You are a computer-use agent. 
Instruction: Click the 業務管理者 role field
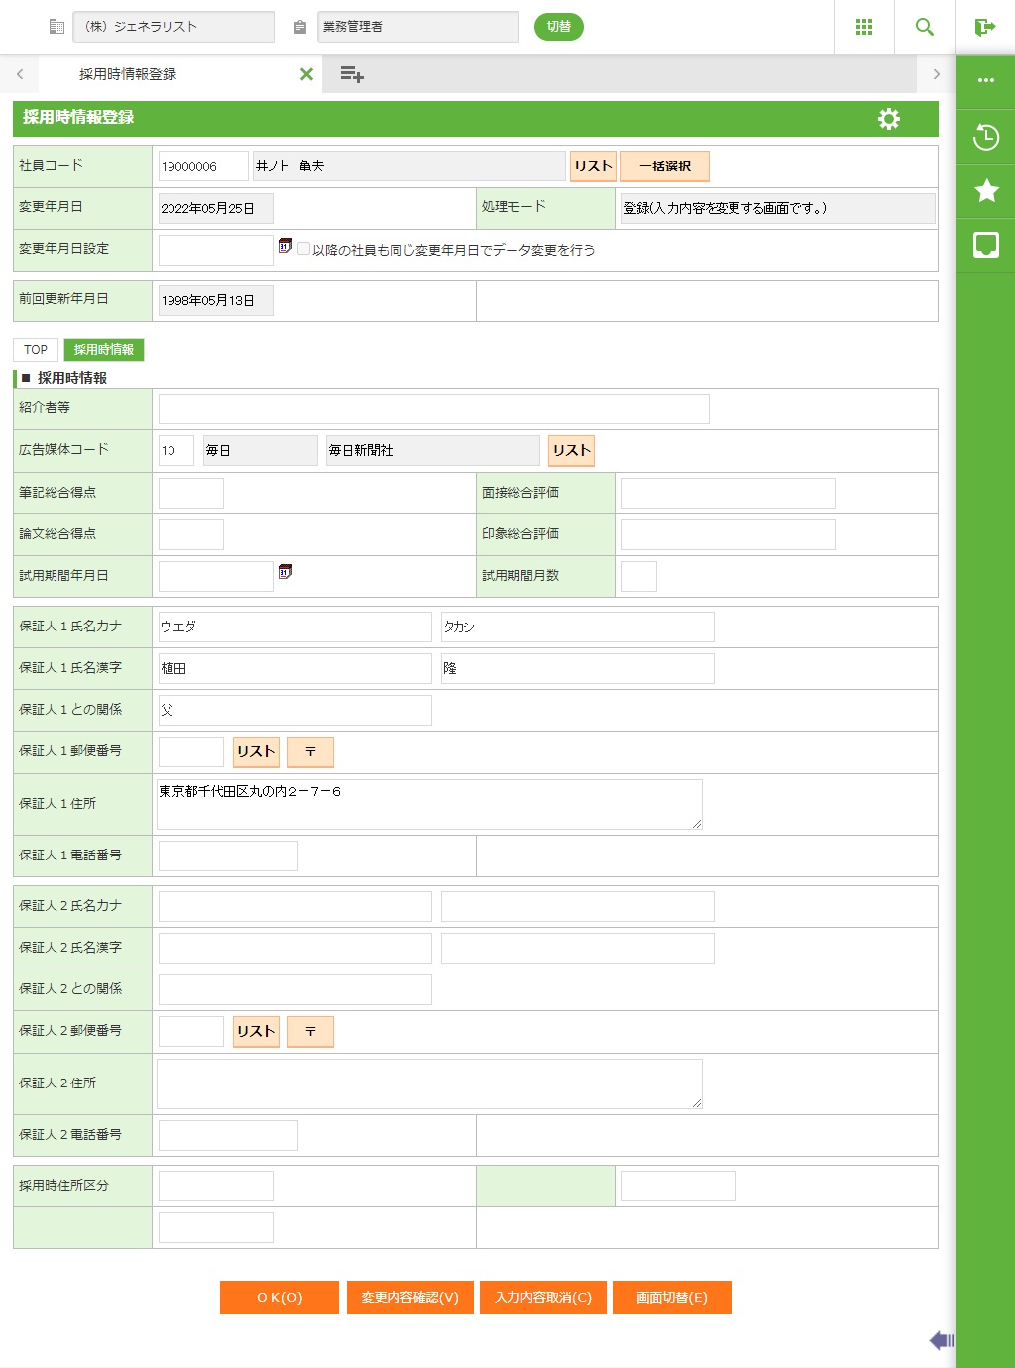(x=418, y=27)
